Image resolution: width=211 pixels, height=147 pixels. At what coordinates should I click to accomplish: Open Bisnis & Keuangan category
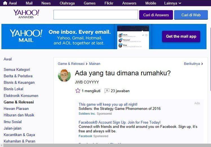(19, 82)
